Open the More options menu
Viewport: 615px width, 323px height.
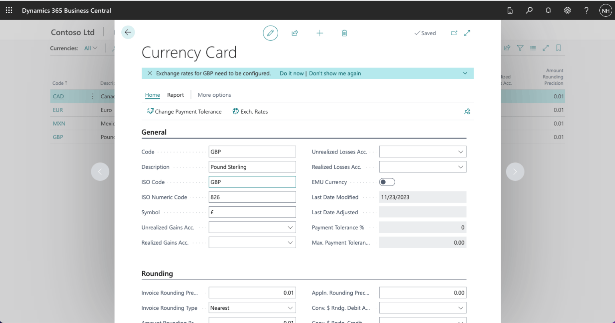214,95
